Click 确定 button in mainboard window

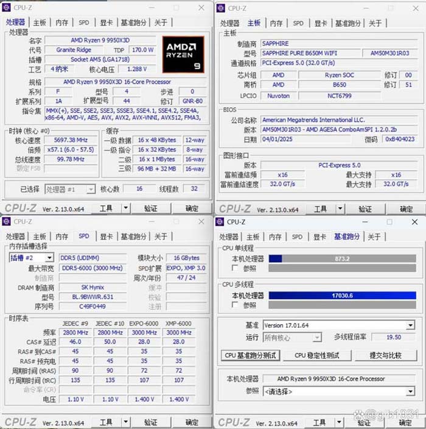tap(406, 209)
